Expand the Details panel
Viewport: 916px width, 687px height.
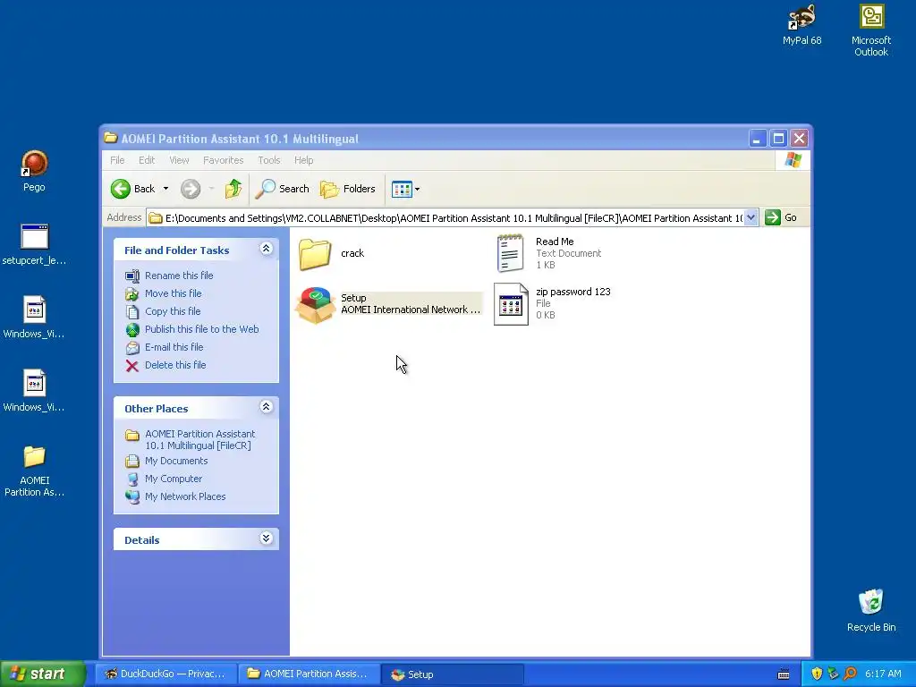[266, 539]
